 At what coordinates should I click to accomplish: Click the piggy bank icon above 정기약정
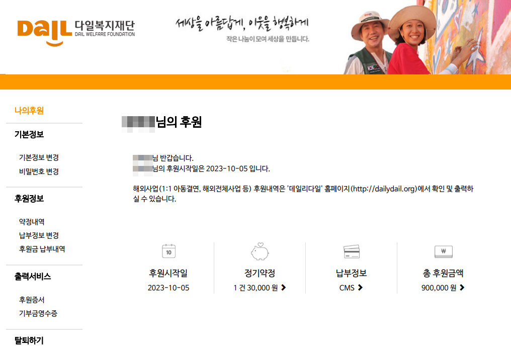click(260, 251)
